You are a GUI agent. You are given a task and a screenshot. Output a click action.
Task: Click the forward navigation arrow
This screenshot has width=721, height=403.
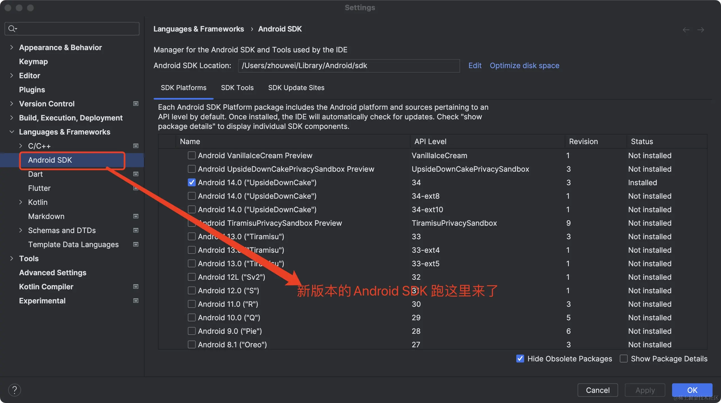[x=701, y=30]
